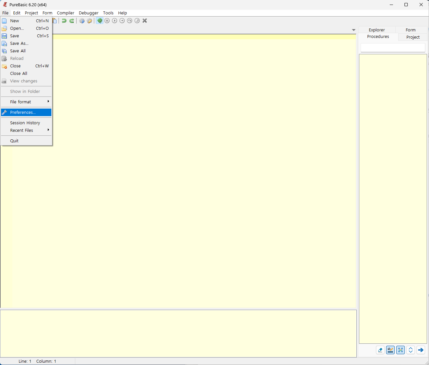Click the eraser icon below Procedures panel
Screen dimensions: 429x365
click(380, 350)
